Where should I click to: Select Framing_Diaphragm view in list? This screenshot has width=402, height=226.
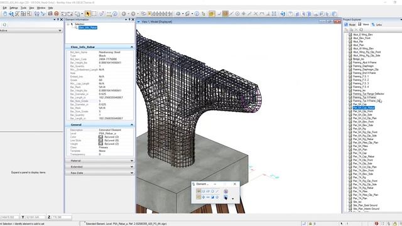[x=363, y=66]
